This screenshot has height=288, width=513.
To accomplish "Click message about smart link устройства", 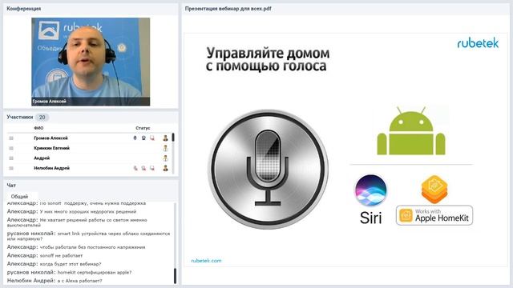I will coord(89,236).
